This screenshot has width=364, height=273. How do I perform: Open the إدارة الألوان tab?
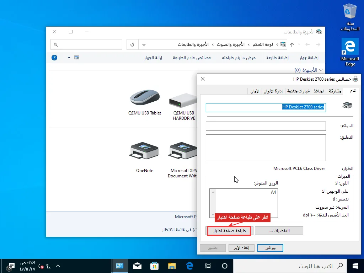(x=273, y=91)
